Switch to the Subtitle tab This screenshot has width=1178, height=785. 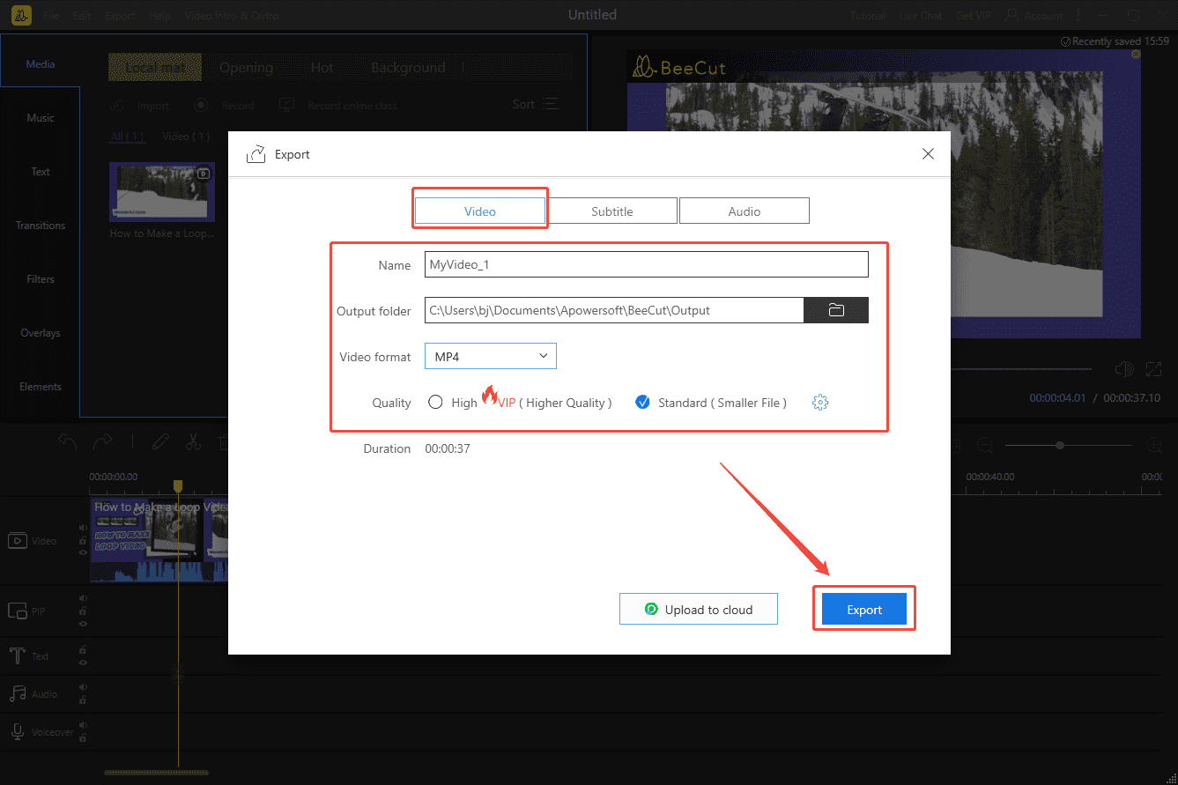pyautogui.click(x=611, y=211)
